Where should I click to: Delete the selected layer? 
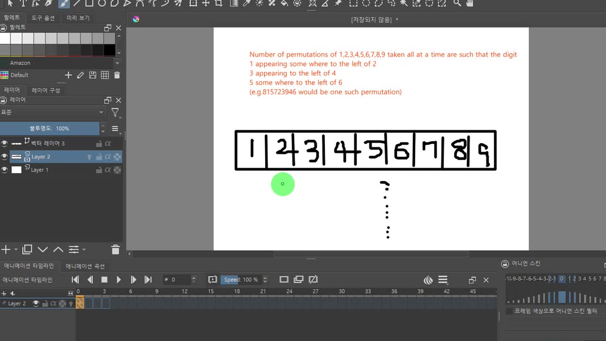click(x=115, y=249)
